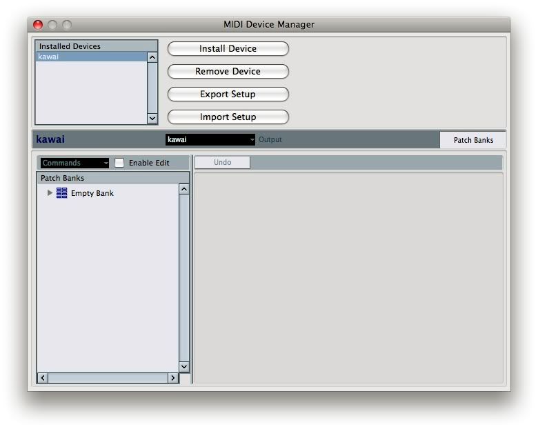This screenshot has width=538, height=429.
Task: Click Patch Banks list scroll down arrow
Action: 184,366
